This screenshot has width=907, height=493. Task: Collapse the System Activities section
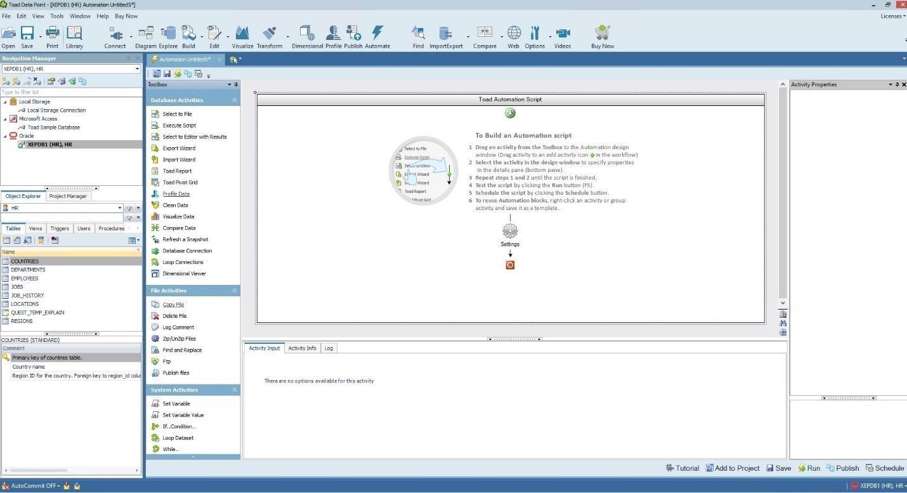(x=235, y=390)
